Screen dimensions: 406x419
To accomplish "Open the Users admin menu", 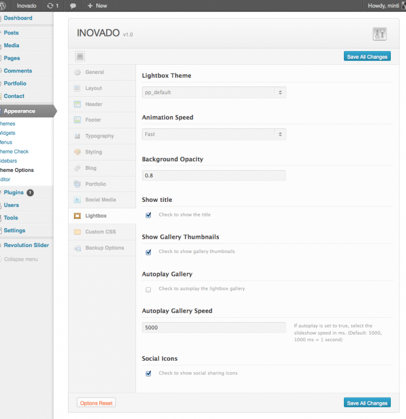I will coord(11,205).
